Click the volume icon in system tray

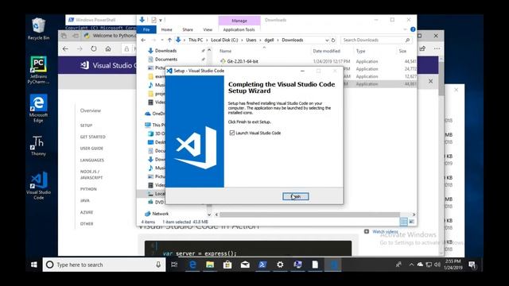point(437,265)
